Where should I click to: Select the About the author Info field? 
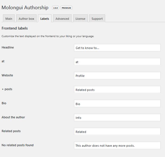(117, 117)
